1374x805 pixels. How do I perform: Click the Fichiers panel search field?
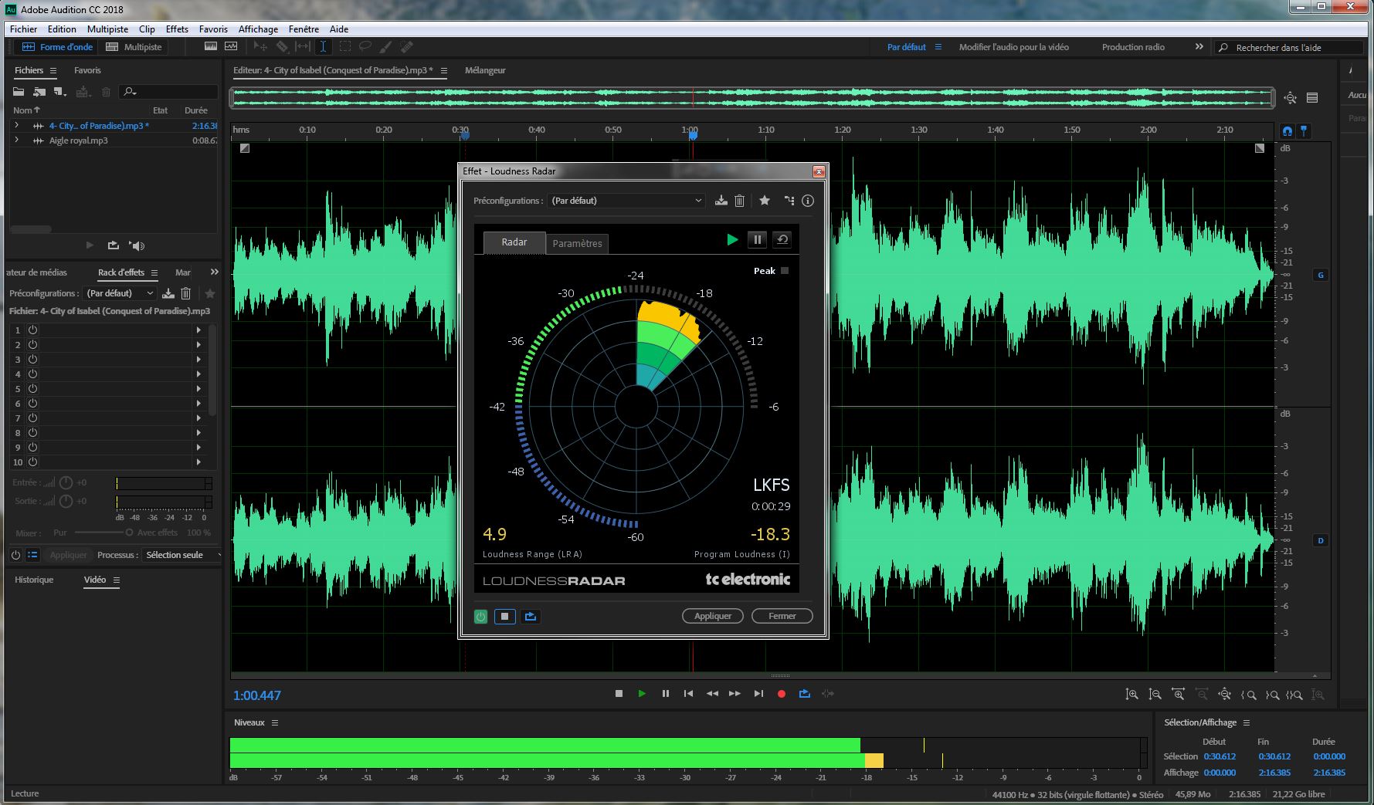(x=168, y=92)
